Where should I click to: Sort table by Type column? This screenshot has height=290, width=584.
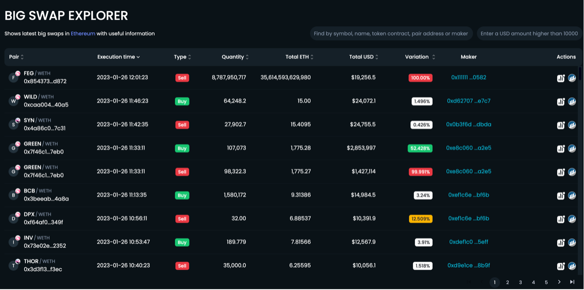pos(183,57)
